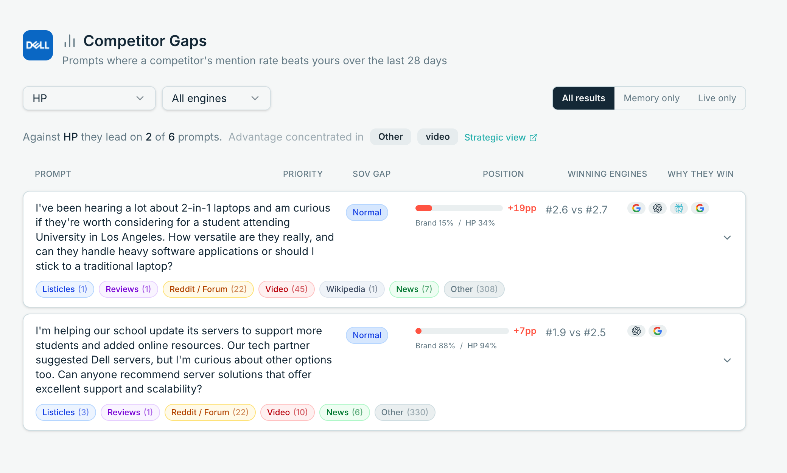Screen dimensions: 787x473
Task: Click the Wikipedia (1) tag
Action: 352,289
